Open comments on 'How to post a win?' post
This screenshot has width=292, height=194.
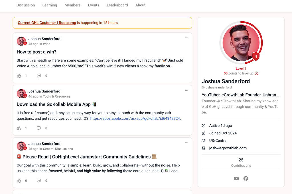39,76
